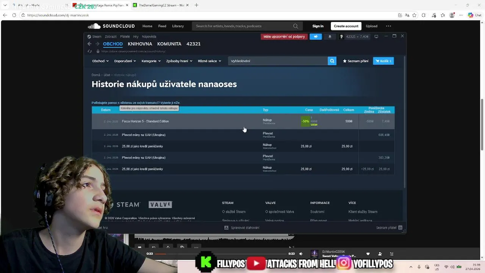Favorite this page with the star icon
This screenshot has width=485, height=273.
click(414, 15)
